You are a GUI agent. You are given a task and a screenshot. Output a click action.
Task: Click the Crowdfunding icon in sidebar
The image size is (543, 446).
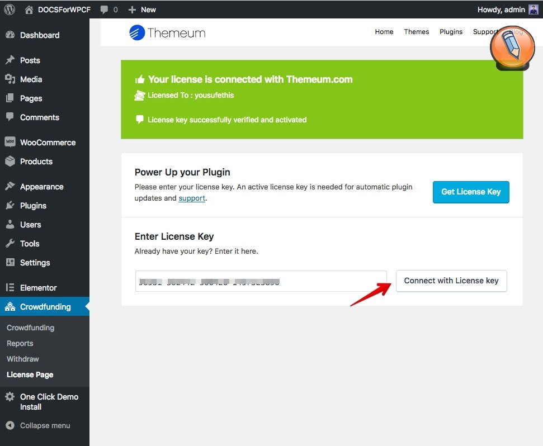pyautogui.click(x=10, y=306)
